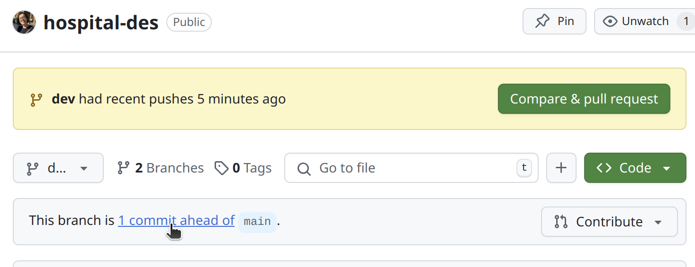Screen dimensions: 695x267
Task: Open the 1 commit ahead of link
Action: pyautogui.click(x=176, y=221)
